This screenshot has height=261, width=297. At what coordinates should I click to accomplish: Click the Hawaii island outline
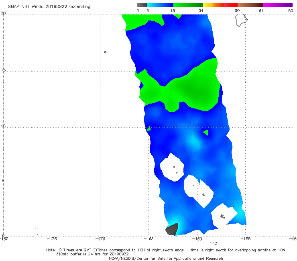click(241, 20)
